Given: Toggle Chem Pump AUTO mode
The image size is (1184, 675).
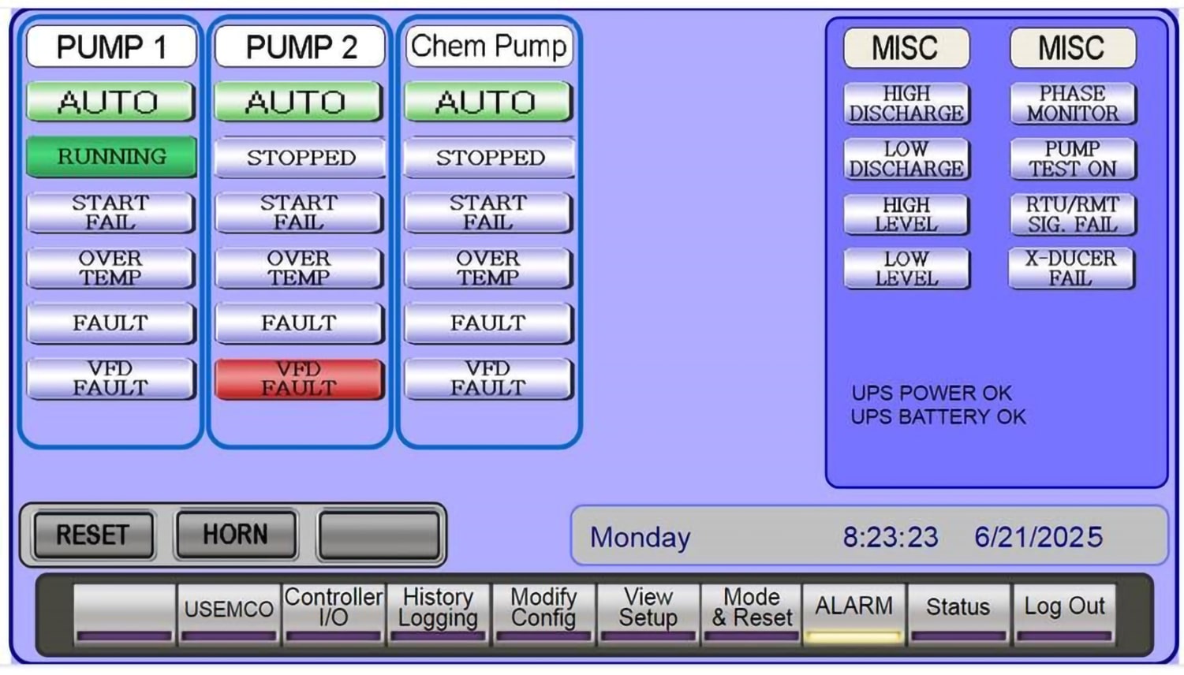Looking at the screenshot, I should pyautogui.click(x=488, y=102).
